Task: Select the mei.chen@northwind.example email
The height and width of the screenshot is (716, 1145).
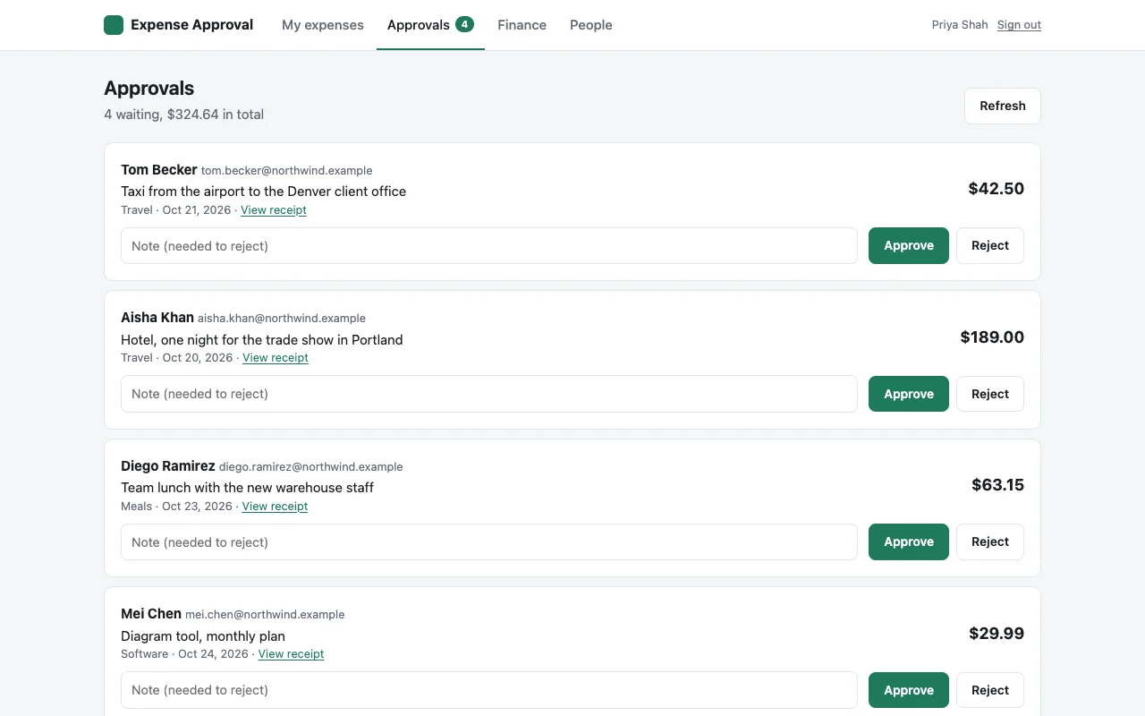Action: [265, 615]
